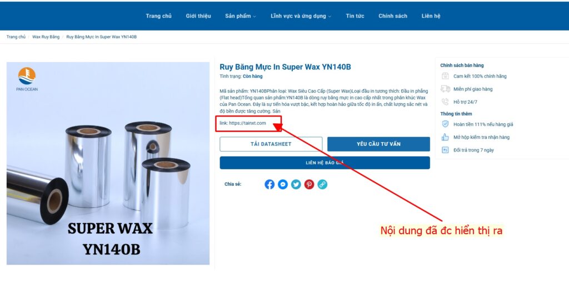Click the YÊU CẦU TƯ VẤN button

tap(378, 144)
